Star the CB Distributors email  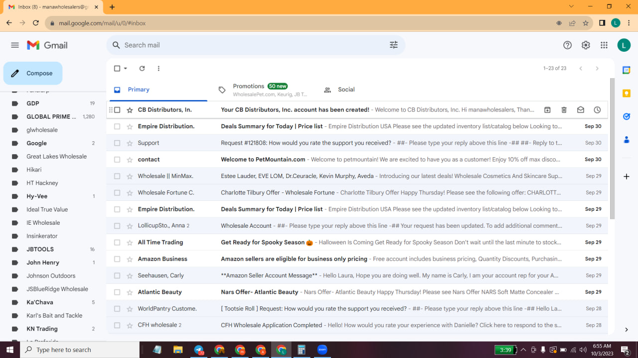(x=130, y=110)
